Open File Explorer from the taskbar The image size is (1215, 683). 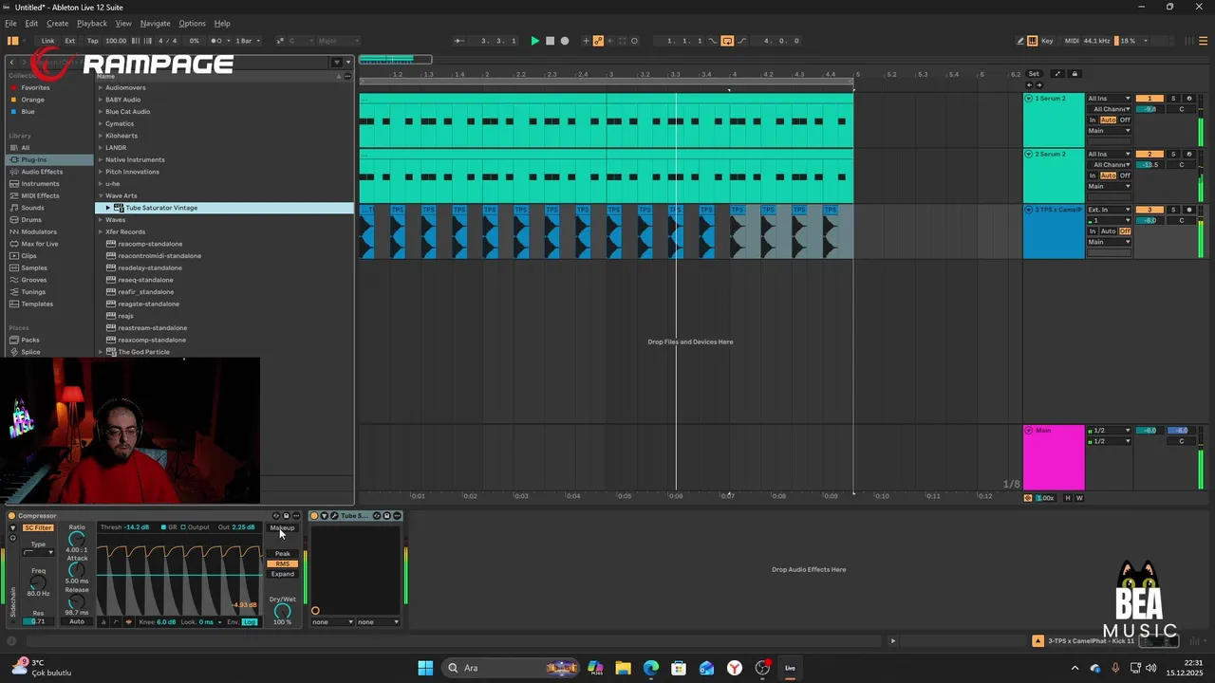[623, 668]
